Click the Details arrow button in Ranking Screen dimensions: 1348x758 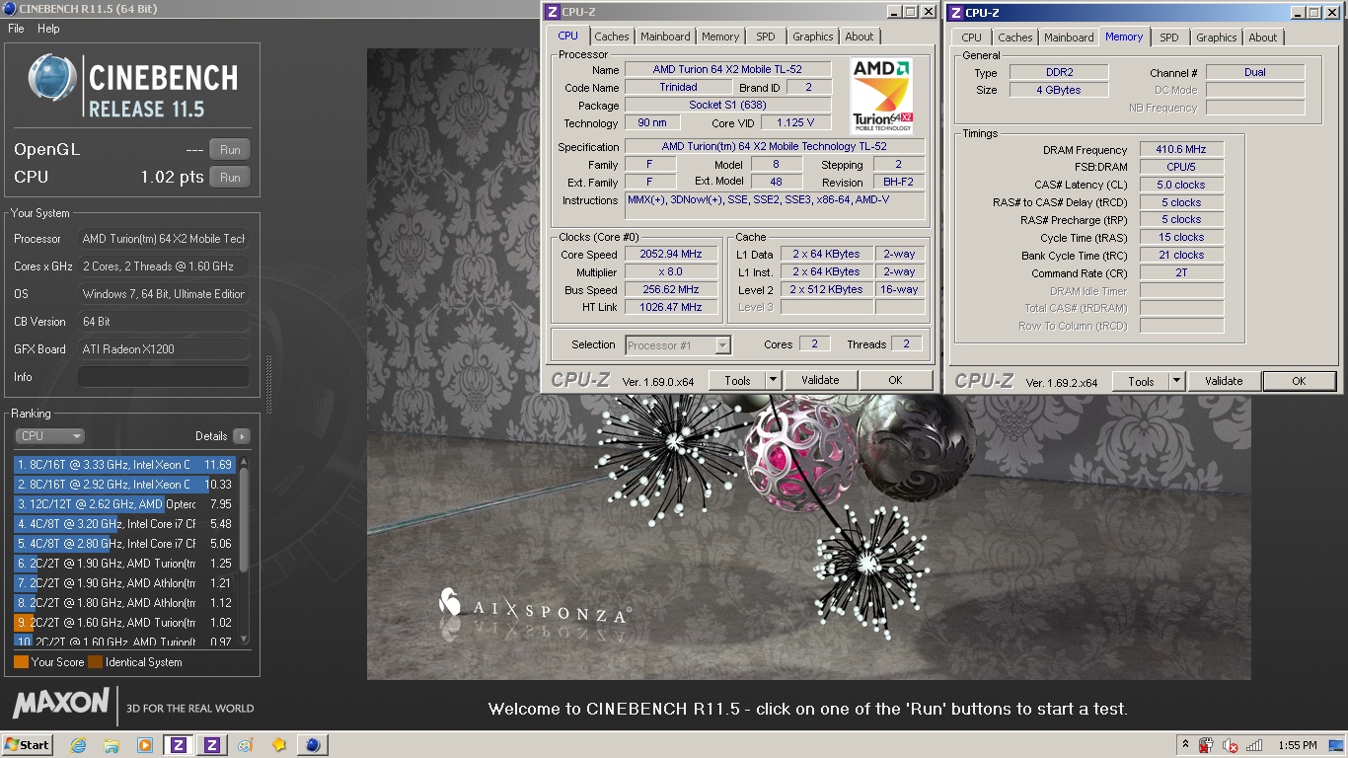tap(241, 436)
